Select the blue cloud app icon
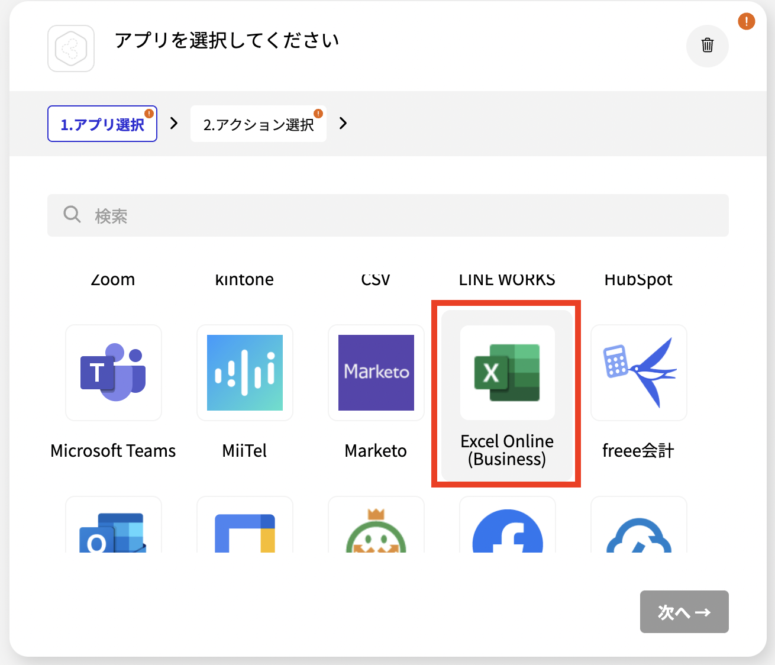The width and height of the screenshot is (775, 665). point(639,525)
